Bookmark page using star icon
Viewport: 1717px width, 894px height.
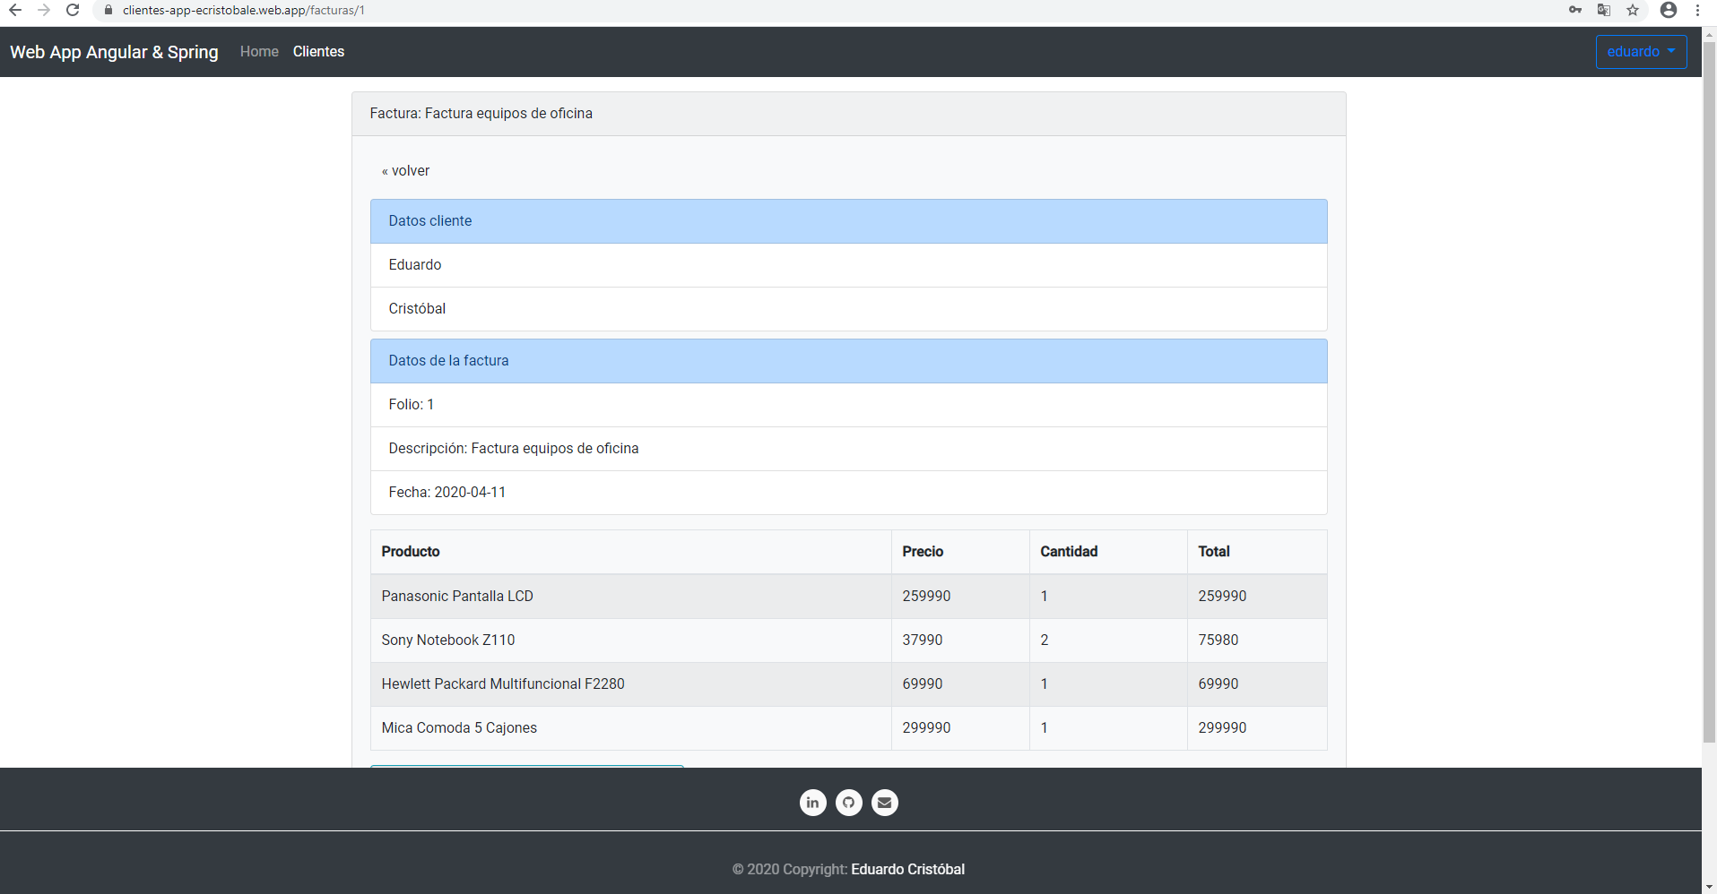click(1633, 10)
